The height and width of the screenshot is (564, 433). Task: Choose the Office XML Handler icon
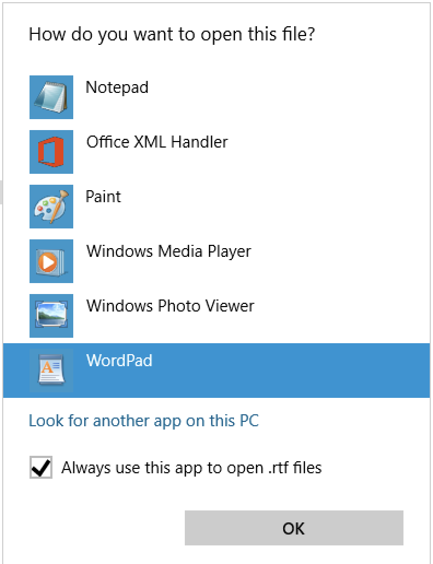point(51,152)
